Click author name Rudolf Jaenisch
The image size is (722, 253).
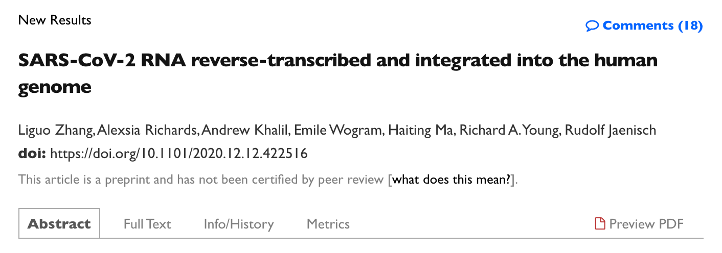coord(611,130)
